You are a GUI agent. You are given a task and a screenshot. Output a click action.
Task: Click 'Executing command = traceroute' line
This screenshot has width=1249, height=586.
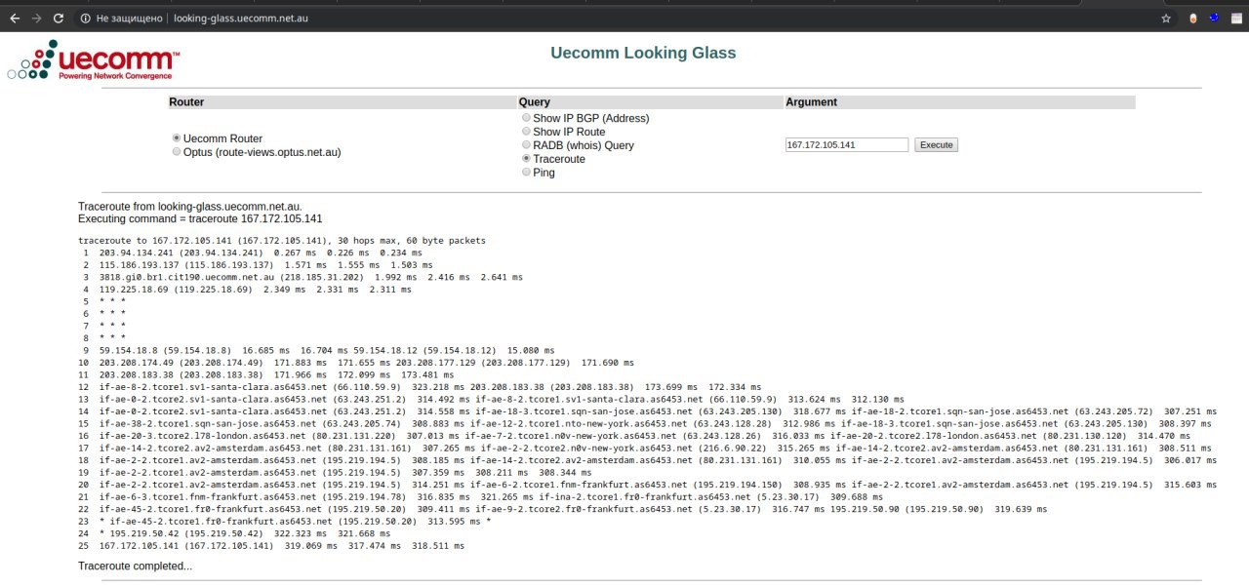(x=200, y=219)
